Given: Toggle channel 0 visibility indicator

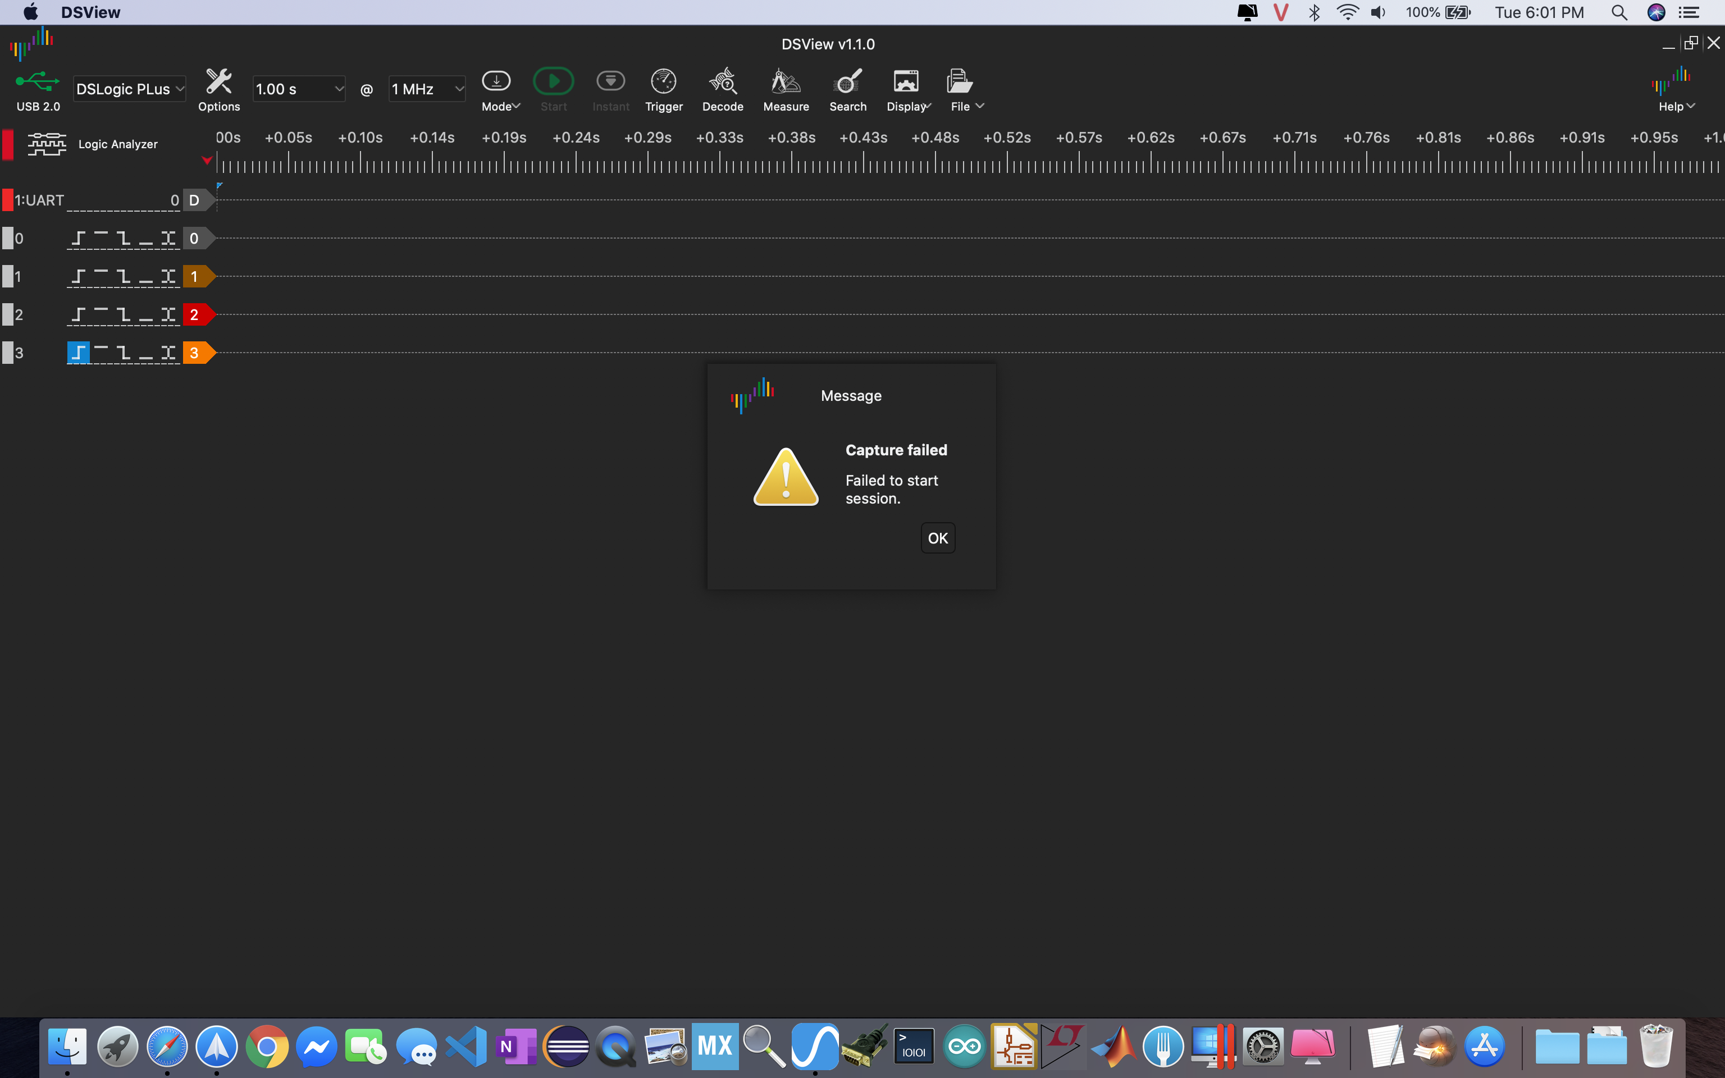Looking at the screenshot, I should point(10,237).
